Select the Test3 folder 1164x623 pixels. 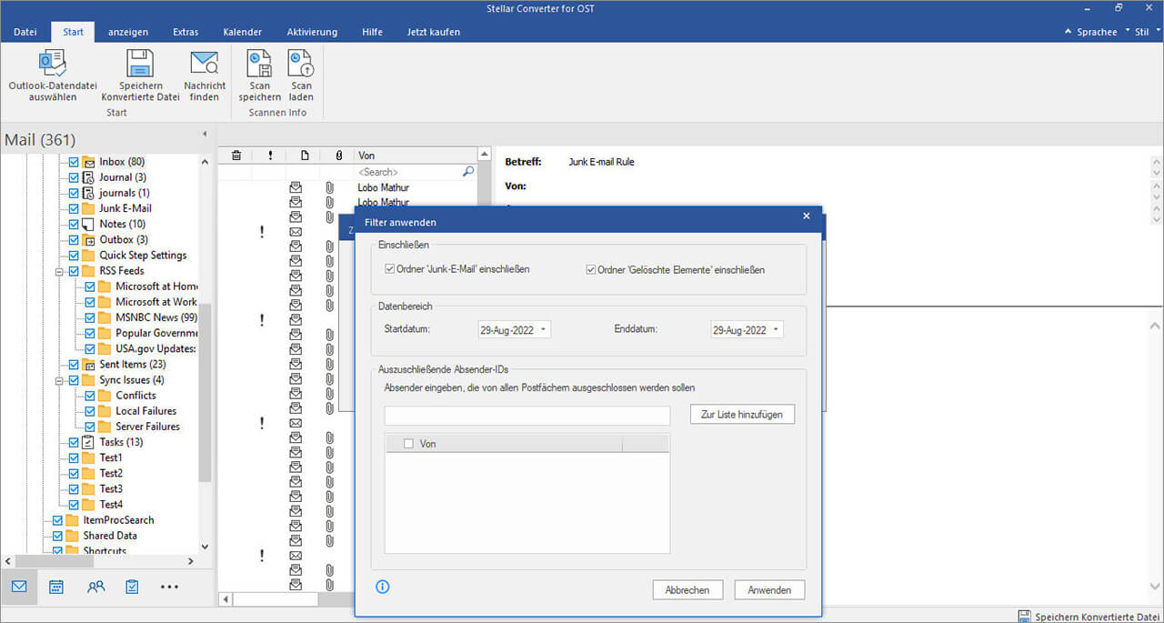pos(111,488)
